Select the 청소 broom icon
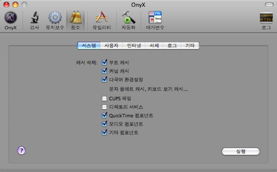 pos(75,20)
